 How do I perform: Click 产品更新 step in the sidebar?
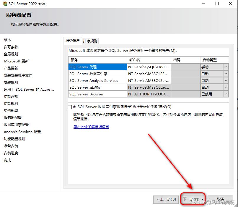point(11,68)
